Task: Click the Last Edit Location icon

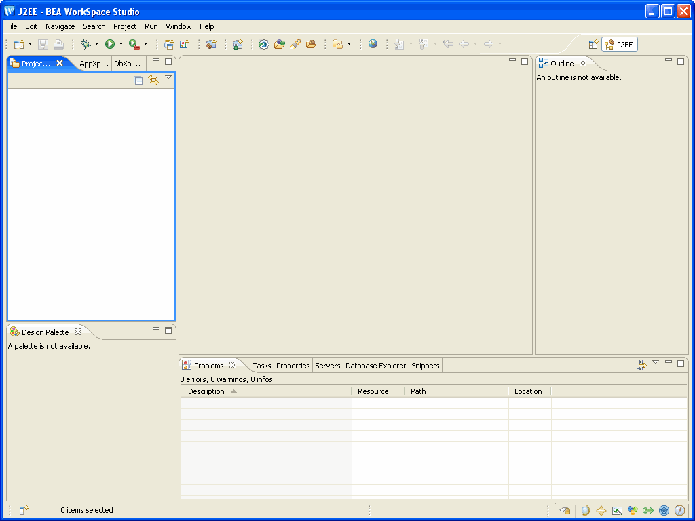Action: (448, 44)
